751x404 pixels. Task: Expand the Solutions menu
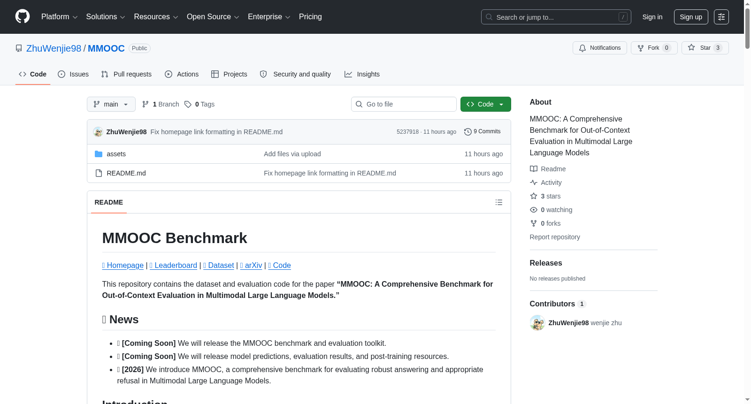pos(106,17)
